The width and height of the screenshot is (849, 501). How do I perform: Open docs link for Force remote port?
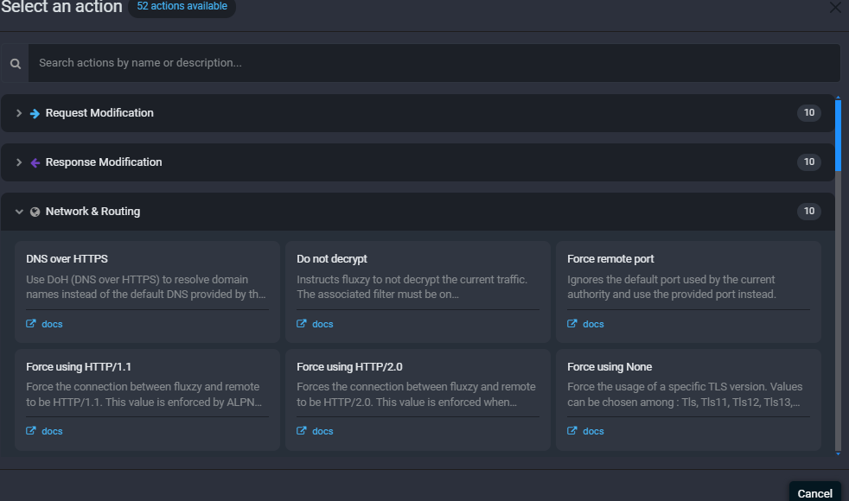(593, 324)
